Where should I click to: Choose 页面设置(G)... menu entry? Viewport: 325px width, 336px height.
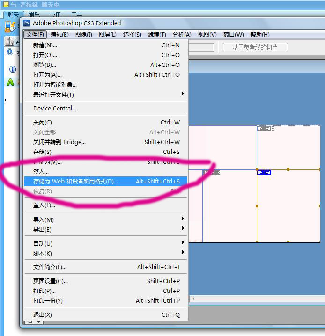pos(106,281)
